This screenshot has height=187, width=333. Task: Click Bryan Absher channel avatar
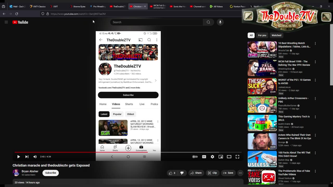16,173
